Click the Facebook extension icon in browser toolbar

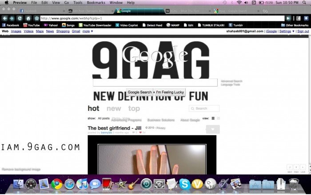pos(299,19)
